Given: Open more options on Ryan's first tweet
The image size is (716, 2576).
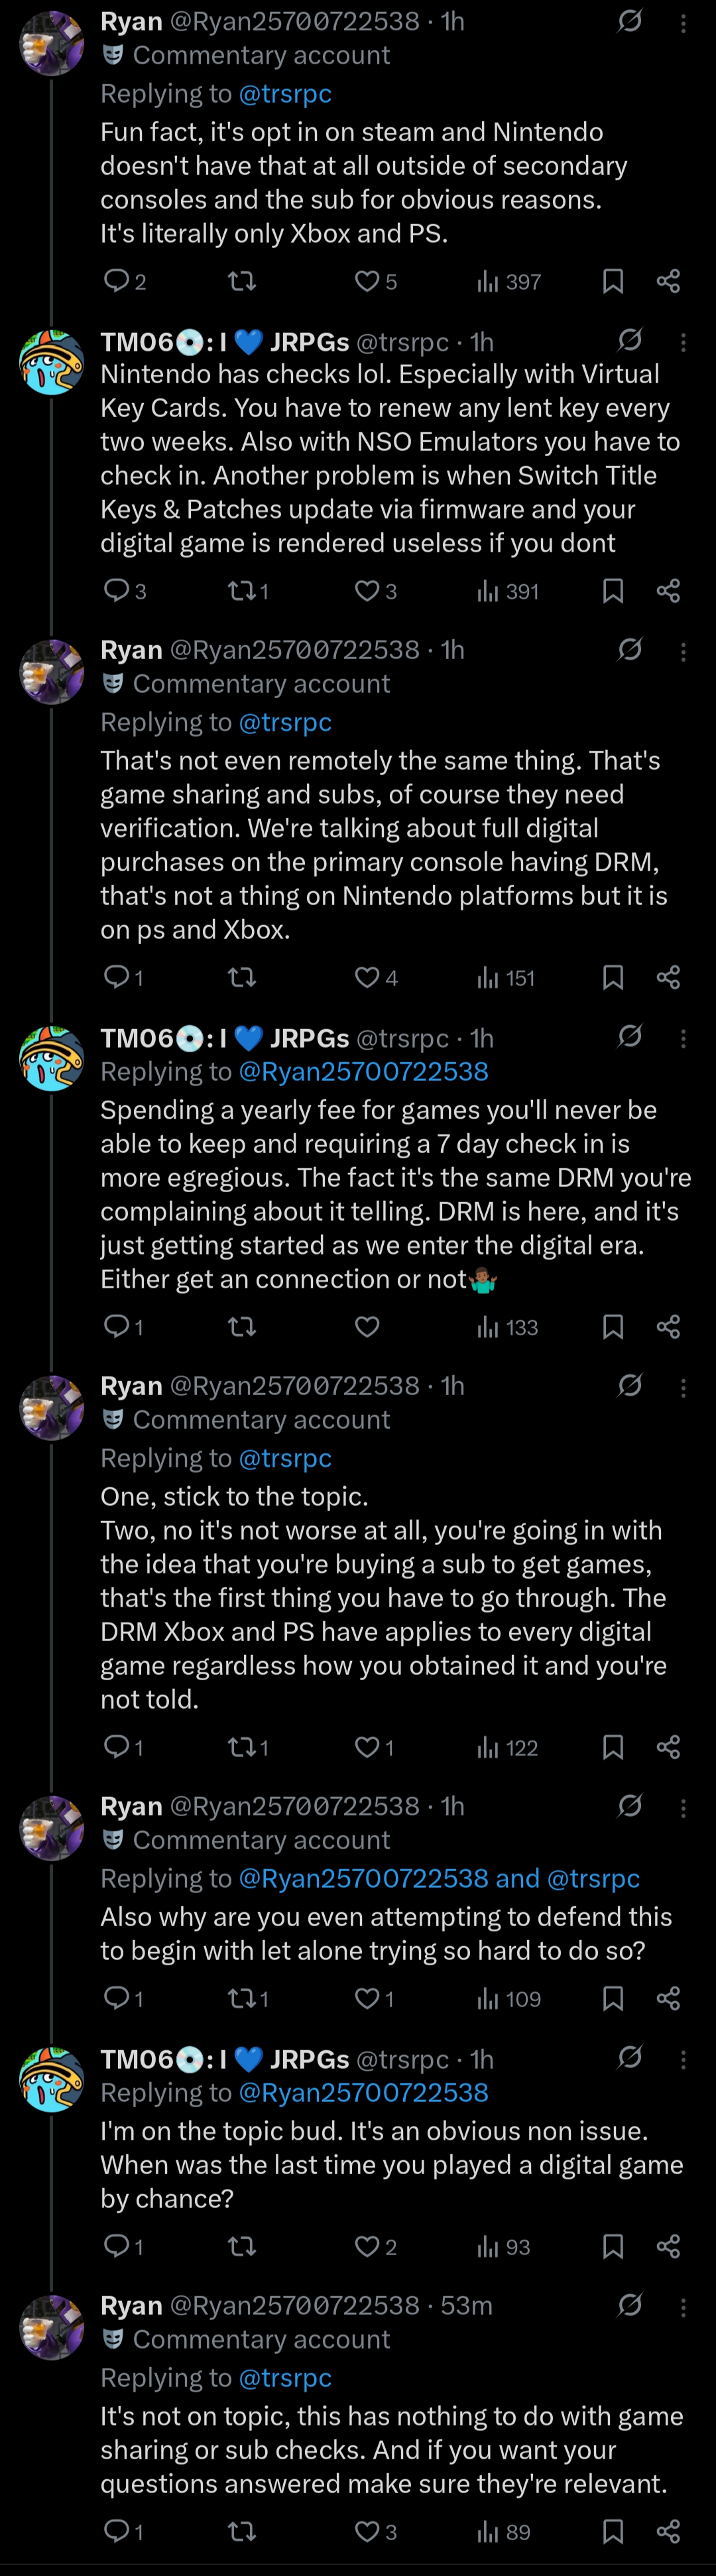Looking at the screenshot, I should click(x=683, y=23).
